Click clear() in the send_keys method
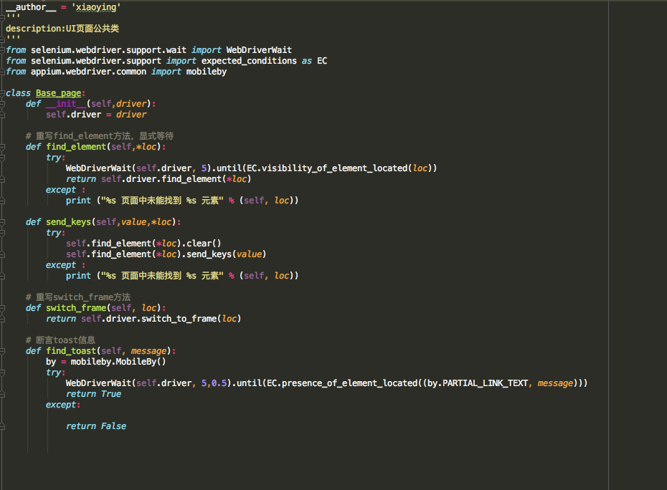This screenshot has width=667, height=490. (x=204, y=244)
